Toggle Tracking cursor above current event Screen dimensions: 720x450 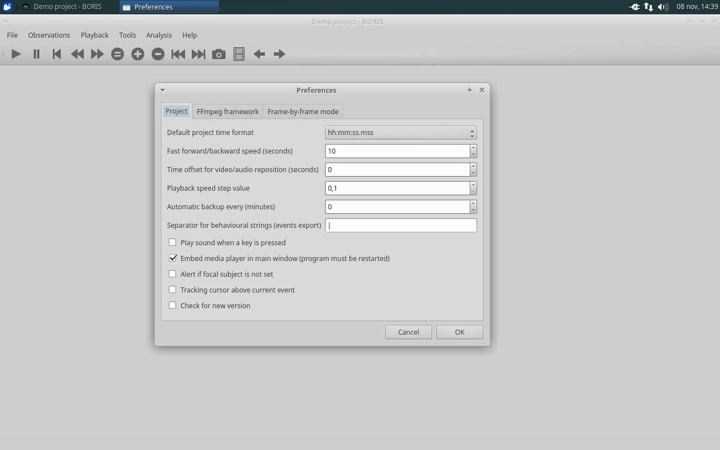(173, 290)
